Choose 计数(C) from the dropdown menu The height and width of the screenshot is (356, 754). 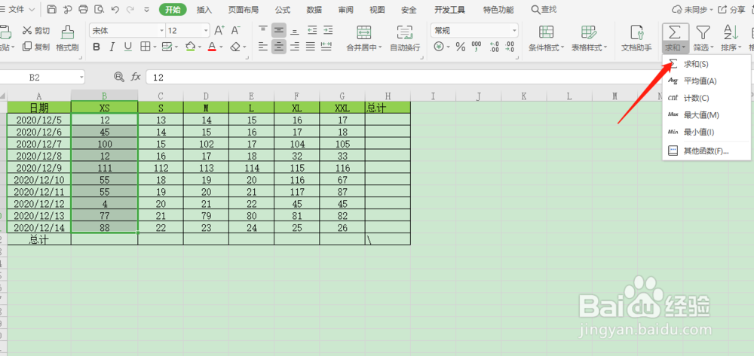(706, 98)
